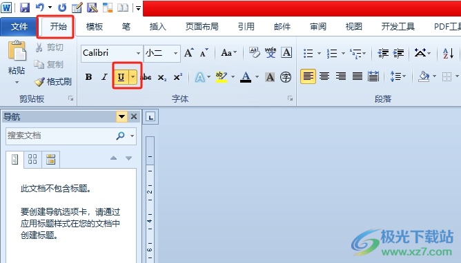Click the Grow Font icon
461x263 pixels.
point(189,53)
